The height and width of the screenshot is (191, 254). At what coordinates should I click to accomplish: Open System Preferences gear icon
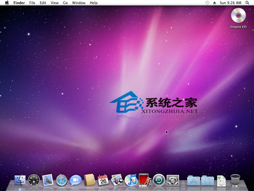173,180
